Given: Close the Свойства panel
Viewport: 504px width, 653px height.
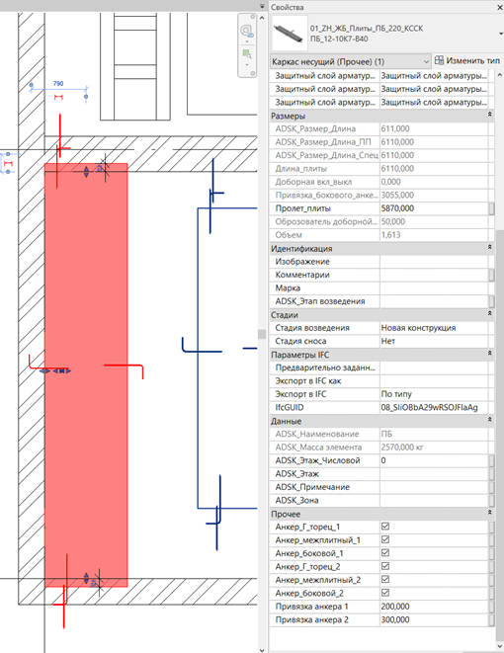Looking at the screenshot, I should pos(499,7).
